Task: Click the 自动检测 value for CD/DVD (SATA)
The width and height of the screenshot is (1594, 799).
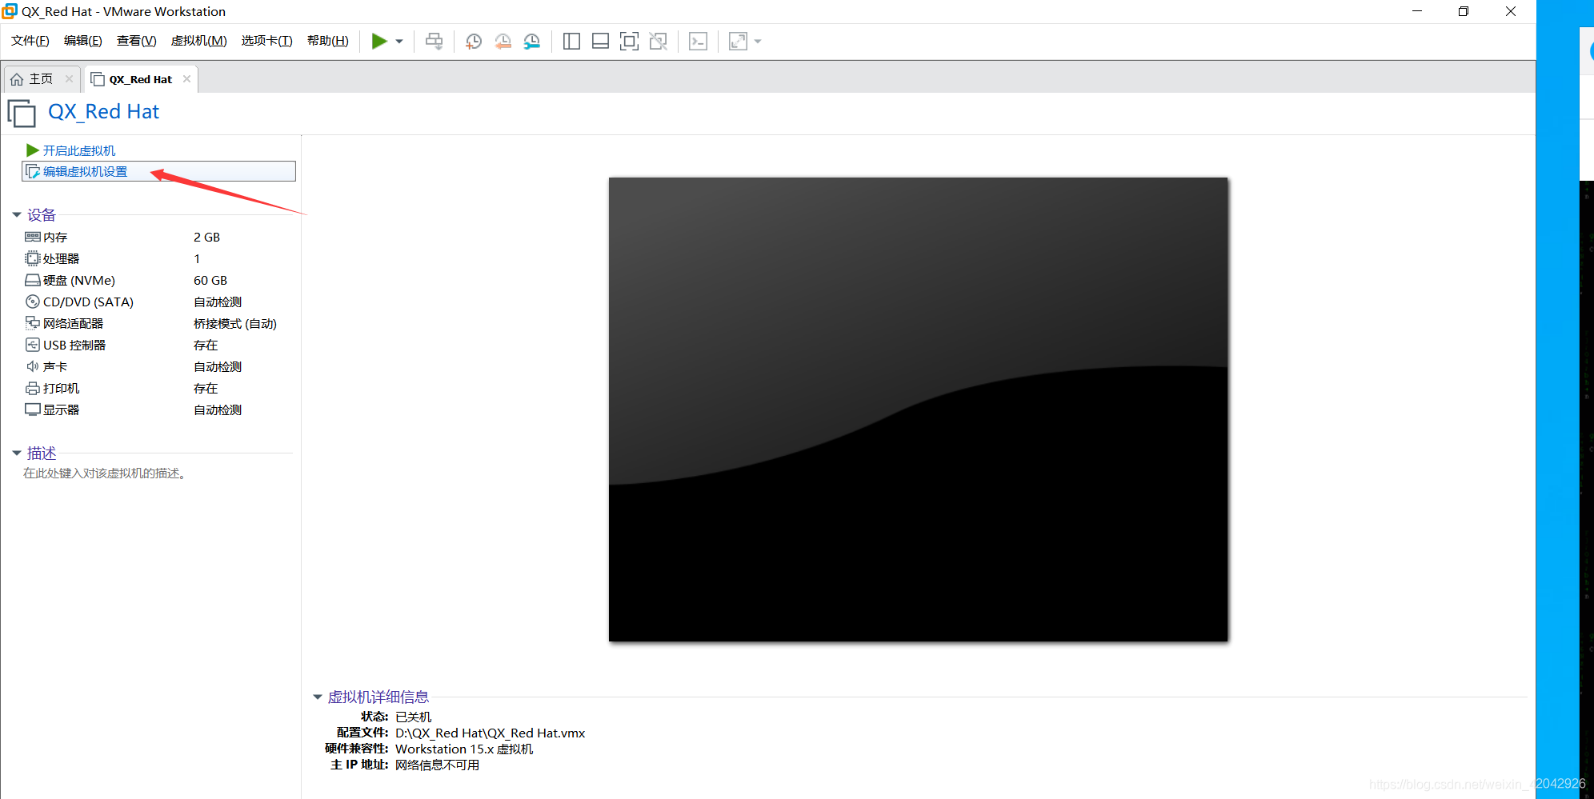Action: tap(218, 302)
